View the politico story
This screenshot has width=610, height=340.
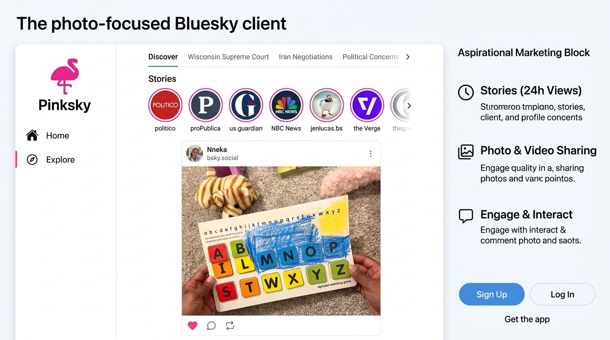pyautogui.click(x=165, y=105)
